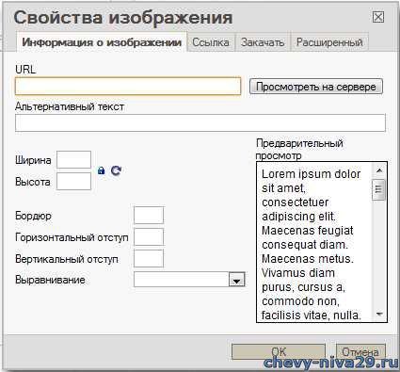Confirm with the OK button

[x=279, y=351]
